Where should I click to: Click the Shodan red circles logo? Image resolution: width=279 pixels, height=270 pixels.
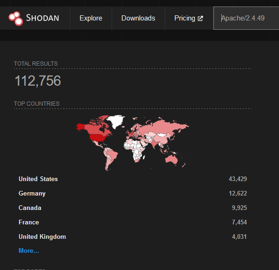click(16, 19)
